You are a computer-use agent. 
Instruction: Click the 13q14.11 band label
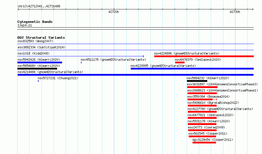tap(25, 25)
